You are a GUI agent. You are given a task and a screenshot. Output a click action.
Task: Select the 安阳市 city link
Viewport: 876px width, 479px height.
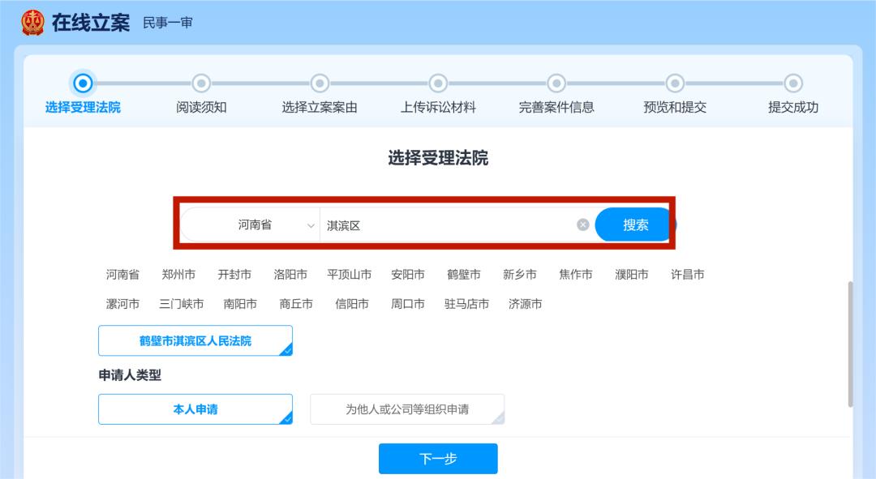pyautogui.click(x=408, y=275)
